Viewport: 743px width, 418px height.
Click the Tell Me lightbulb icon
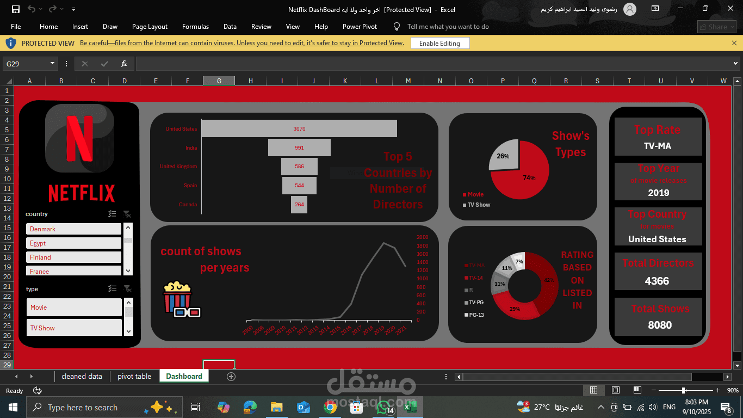(397, 27)
